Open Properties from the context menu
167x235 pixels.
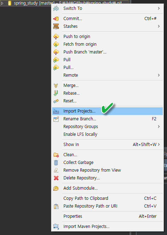click(x=107, y=216)
